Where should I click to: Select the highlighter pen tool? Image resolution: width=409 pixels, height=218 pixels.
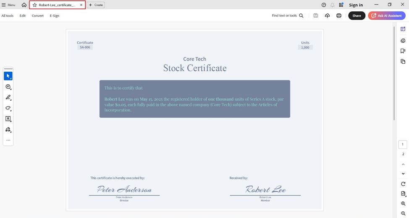pyautogui.click(x=8, y=97)
